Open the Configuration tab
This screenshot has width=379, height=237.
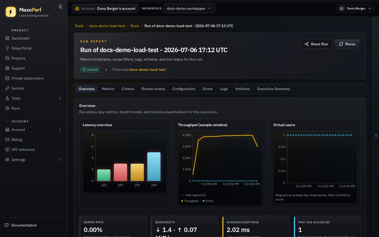coord(184,89)
